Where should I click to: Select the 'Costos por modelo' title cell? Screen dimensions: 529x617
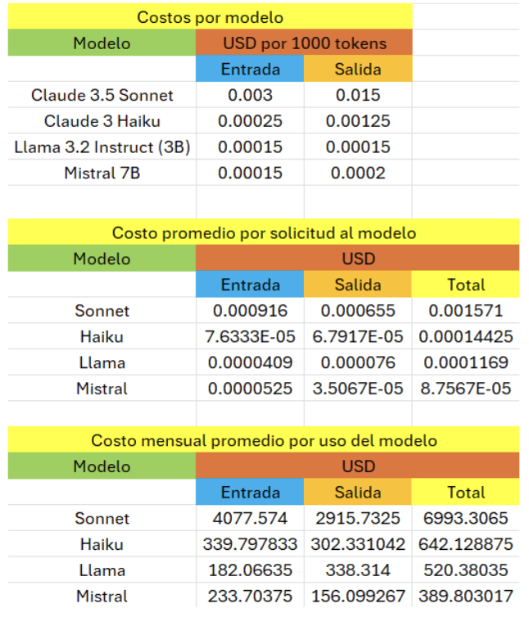[210, 17]
